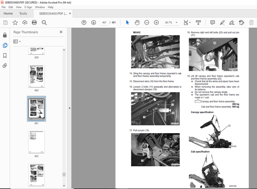This screenshot has width=257, height=189.
Task: Open the Bookmarks panel icon
Action: tap(5, 55)
